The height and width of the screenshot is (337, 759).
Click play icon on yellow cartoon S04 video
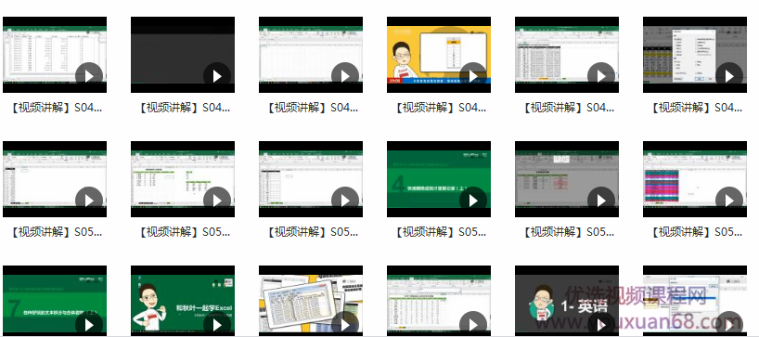point(473,76)
